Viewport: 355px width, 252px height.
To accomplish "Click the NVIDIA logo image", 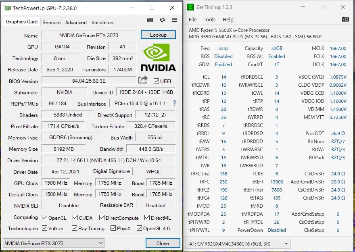I will tap(158, 57).
